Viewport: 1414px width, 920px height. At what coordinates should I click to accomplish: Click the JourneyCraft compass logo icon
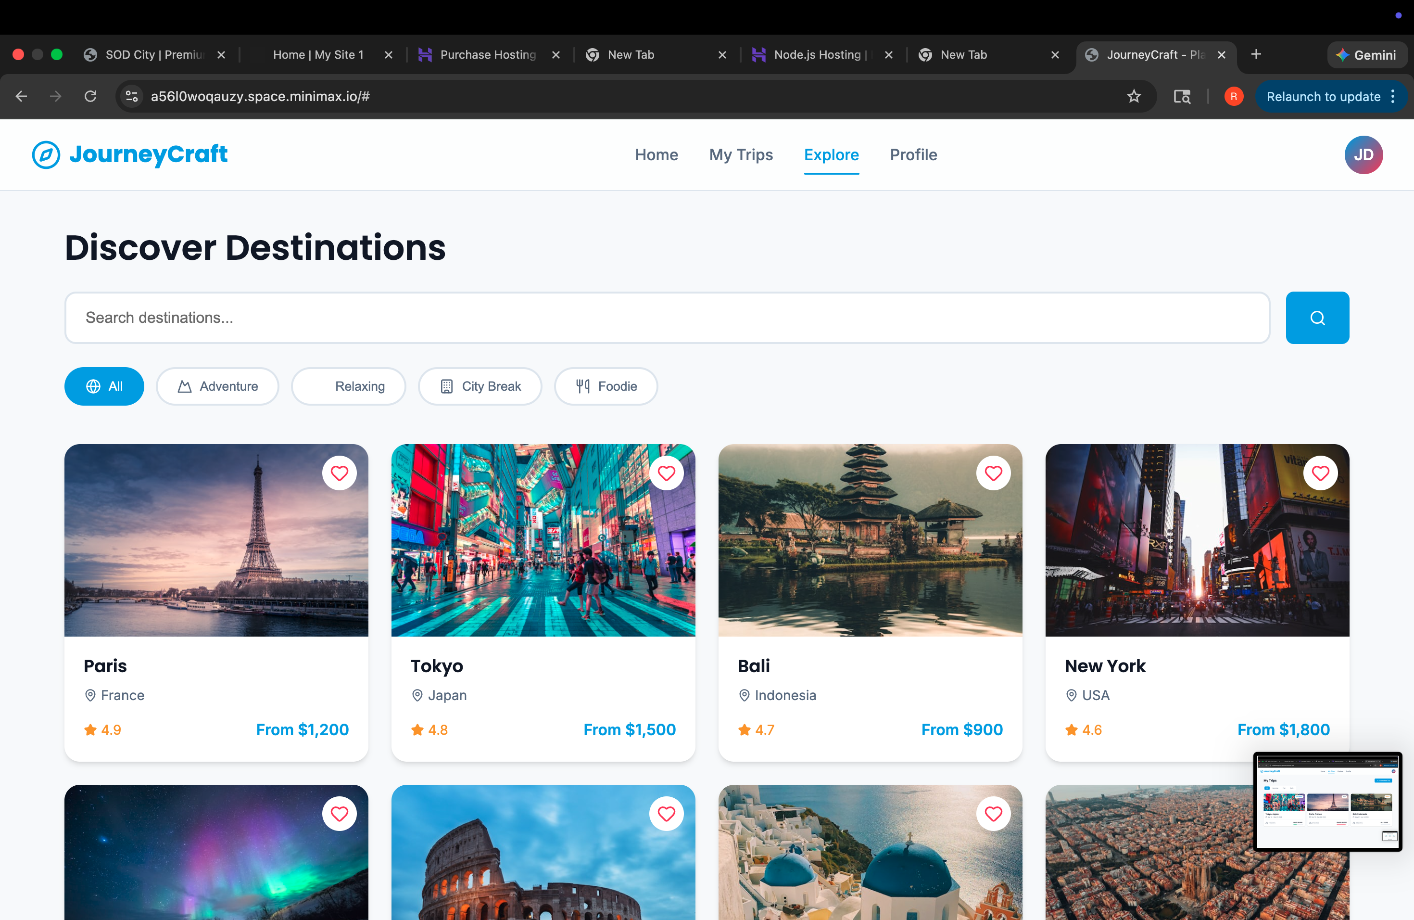coord(46,154)
